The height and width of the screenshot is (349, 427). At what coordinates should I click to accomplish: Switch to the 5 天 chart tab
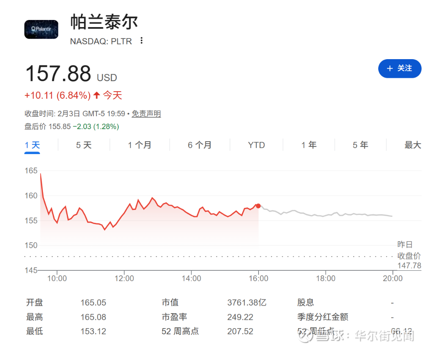coord(83,145)
